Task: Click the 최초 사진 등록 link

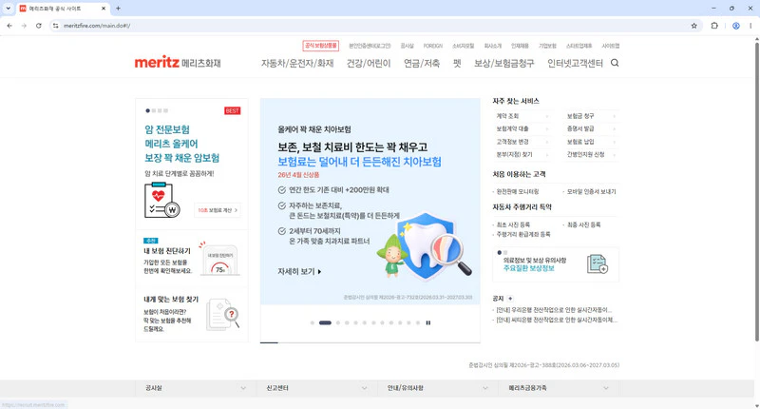Action: (513, 224)
